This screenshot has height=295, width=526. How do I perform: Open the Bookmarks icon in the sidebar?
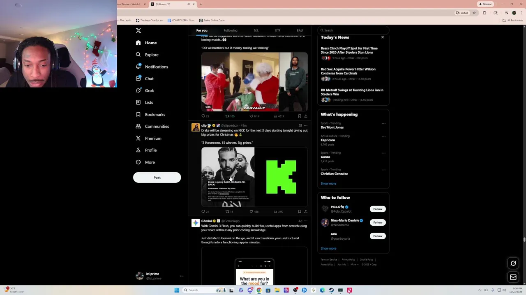(x=138, y=114)
